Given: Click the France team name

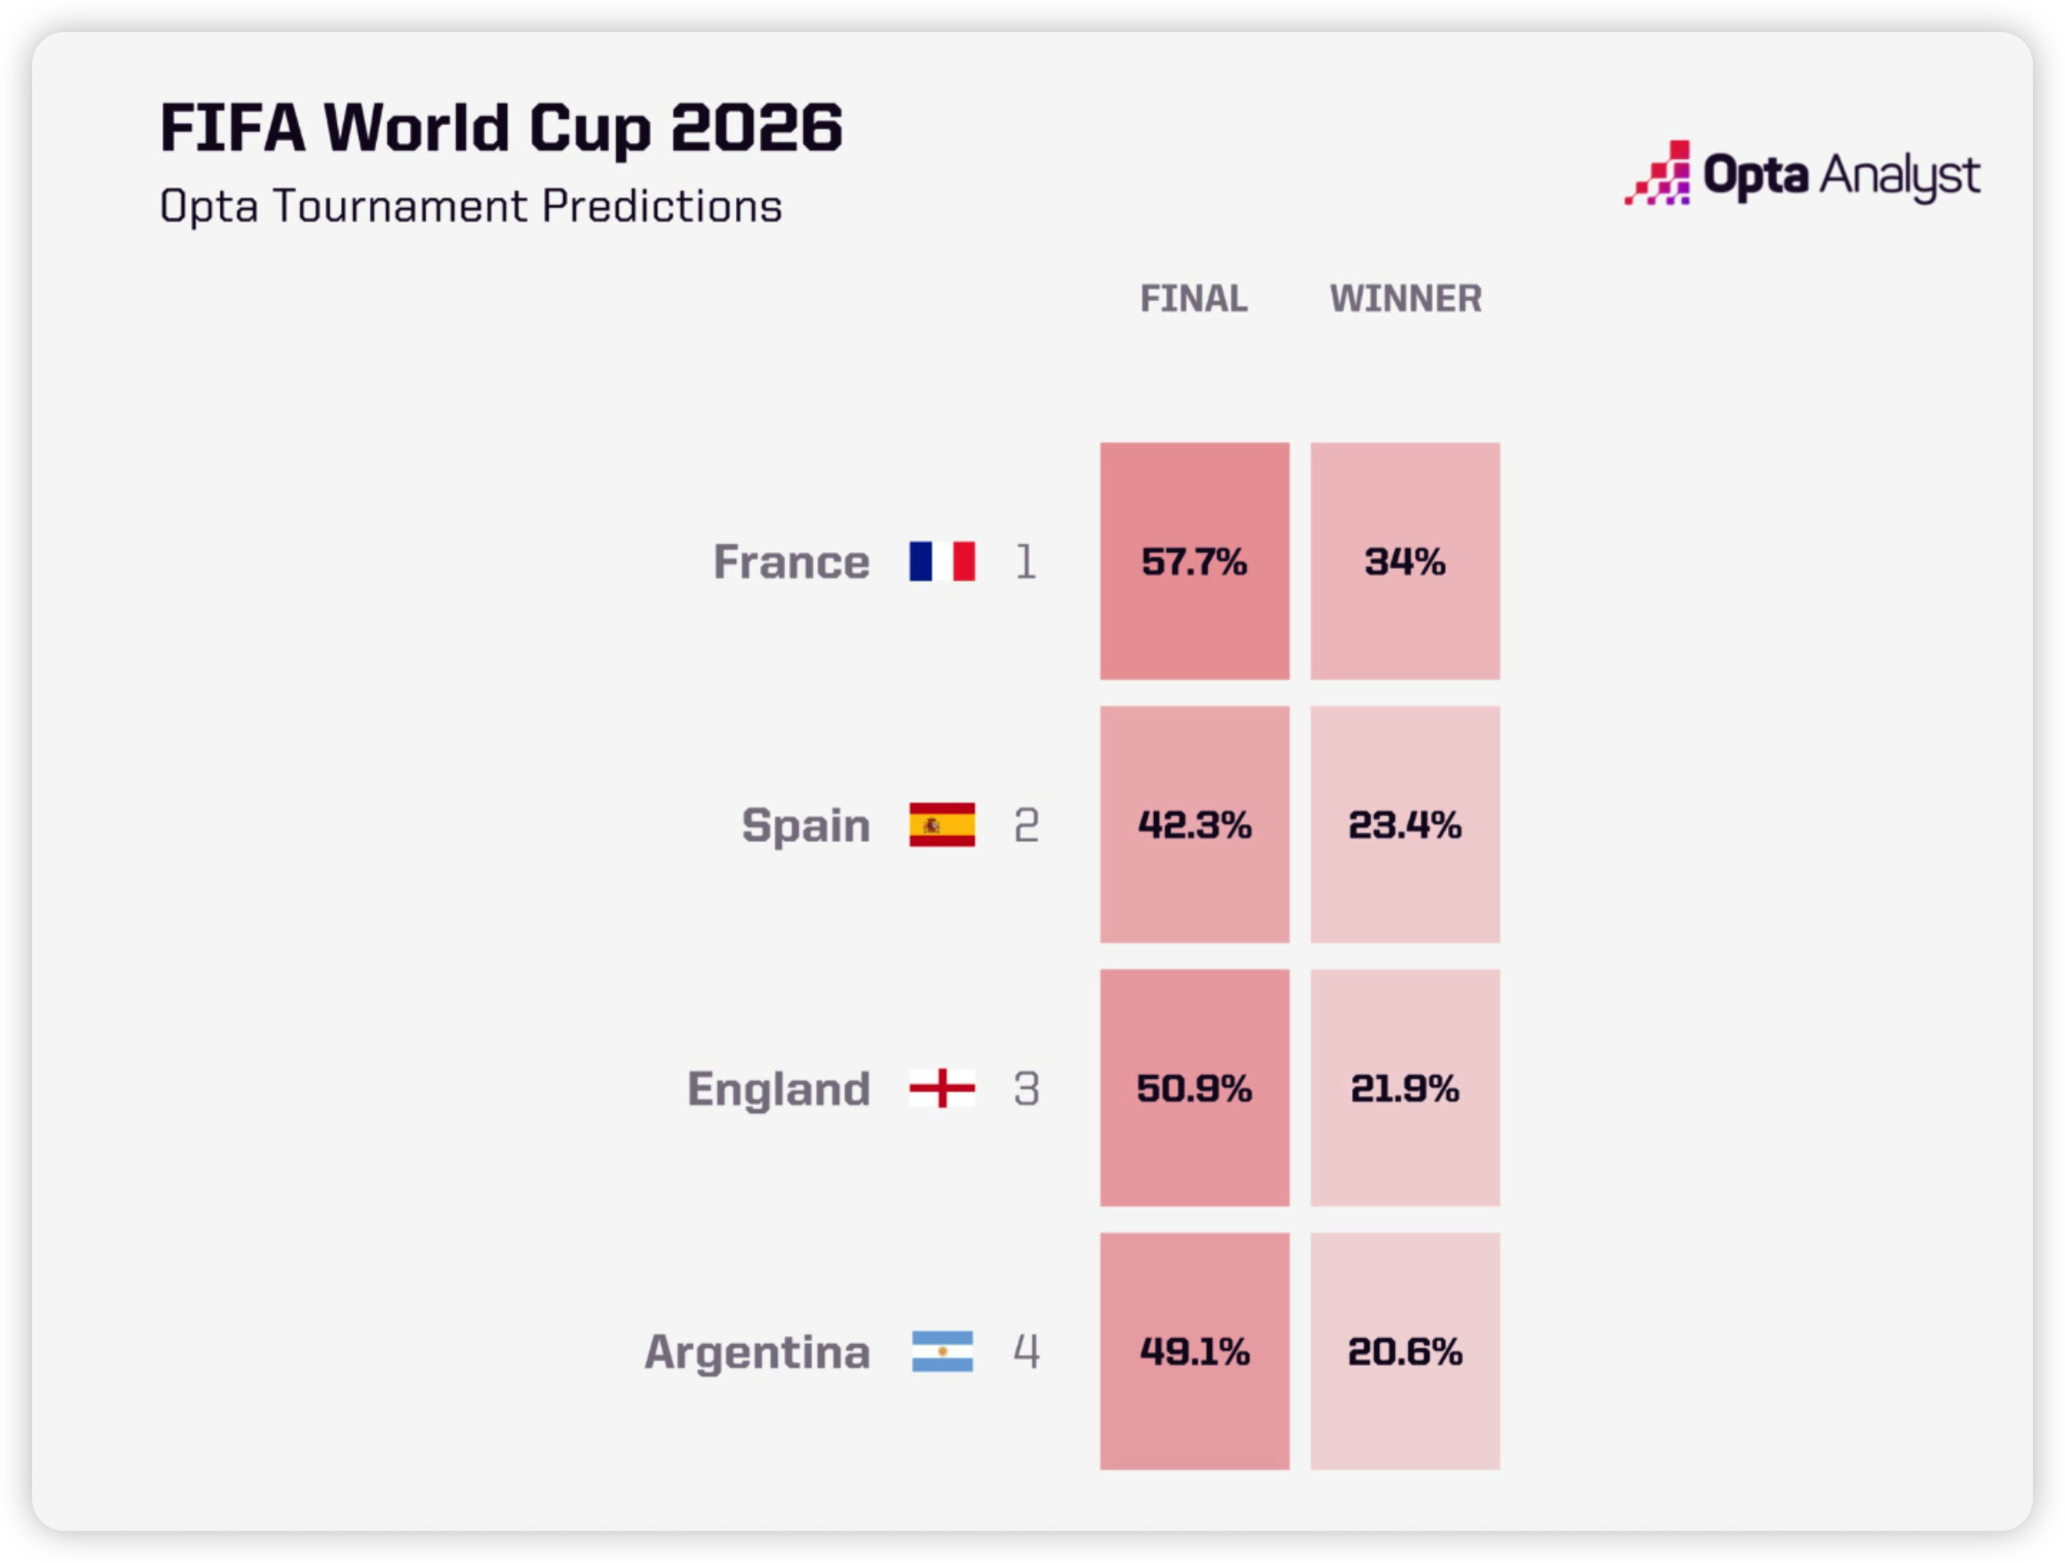Looking at the screenshot, I should pyautogui.click(x=791, y=562).
